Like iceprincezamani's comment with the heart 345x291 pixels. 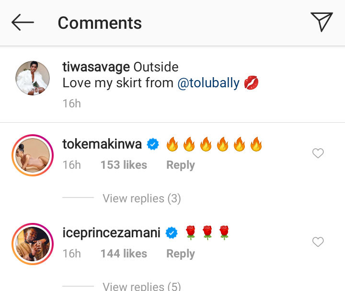pos(318,242)
